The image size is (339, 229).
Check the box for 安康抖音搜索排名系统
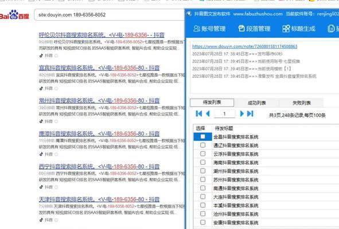point(202,222)
